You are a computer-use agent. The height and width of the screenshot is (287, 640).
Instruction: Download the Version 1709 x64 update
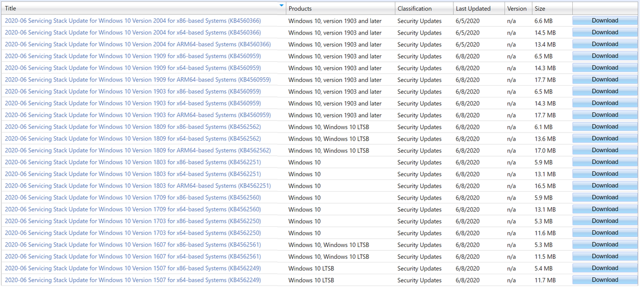tap(605, 209)
